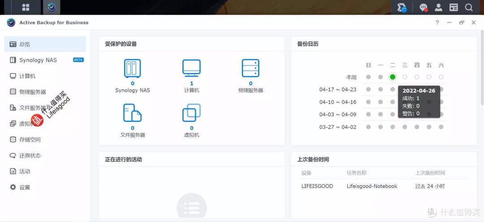
Task: Click Sunday dot in 04-17 ~ 04-23 row
Action: (368, 90)
